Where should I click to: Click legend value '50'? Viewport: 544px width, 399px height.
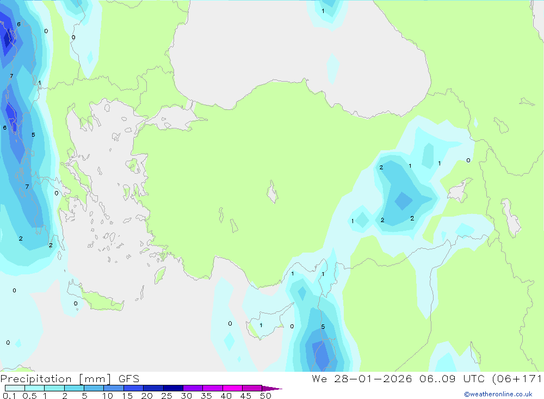[265, 396]
